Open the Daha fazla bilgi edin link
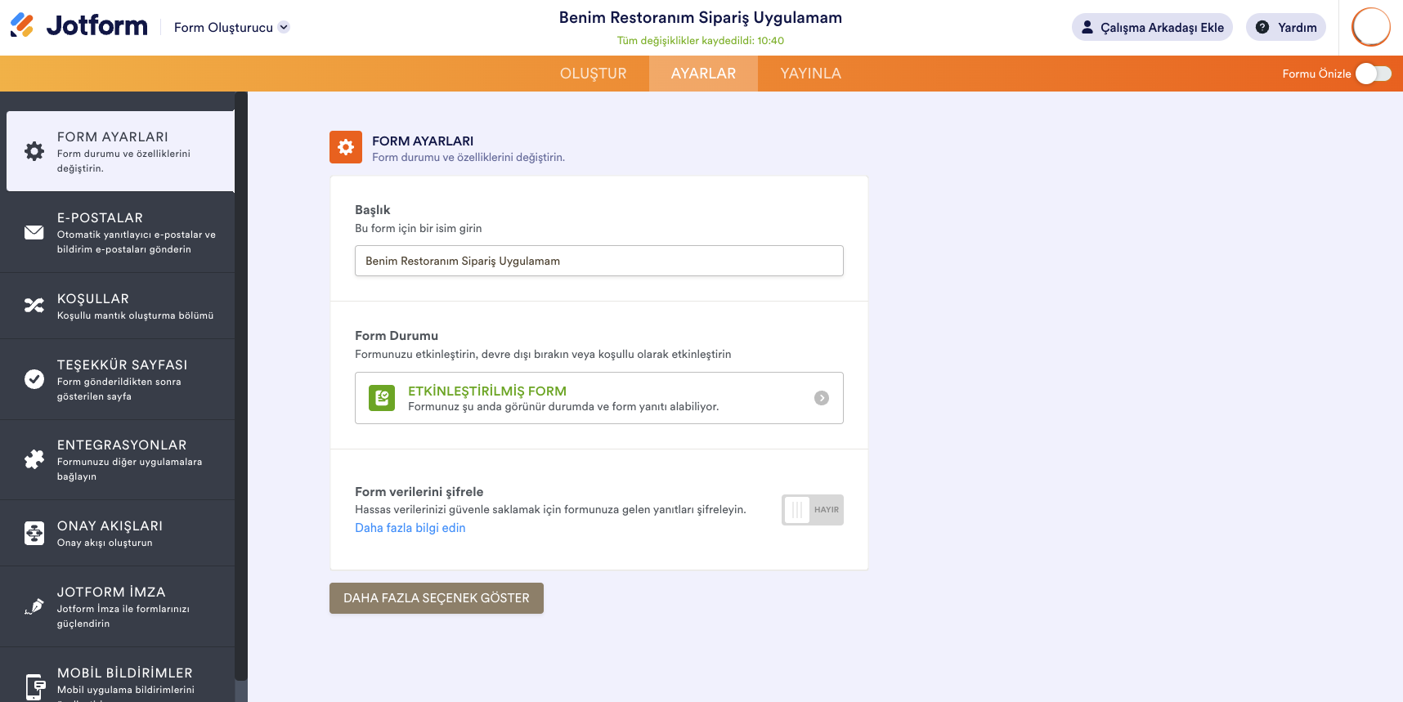 410,528
